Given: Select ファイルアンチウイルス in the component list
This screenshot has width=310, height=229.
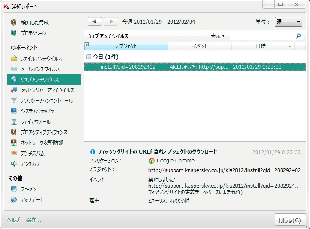Looking at the screenshot, I should 42,58.
